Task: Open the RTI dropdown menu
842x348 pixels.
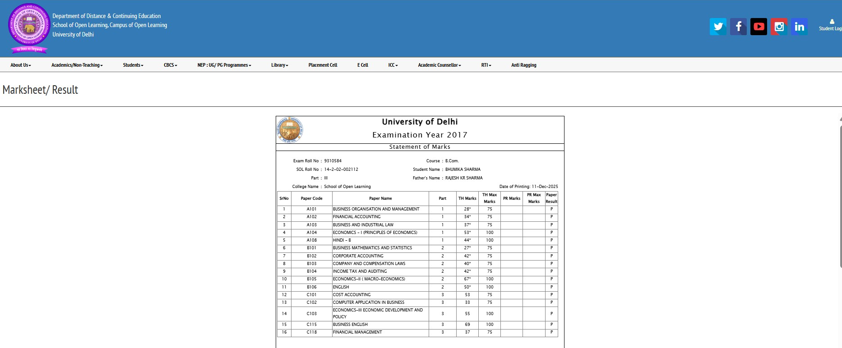Action: pos(486,65)
